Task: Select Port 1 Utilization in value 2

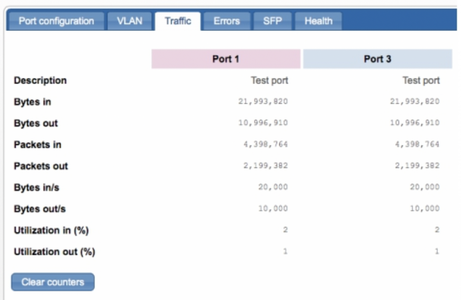Action: tap(285, 230)
